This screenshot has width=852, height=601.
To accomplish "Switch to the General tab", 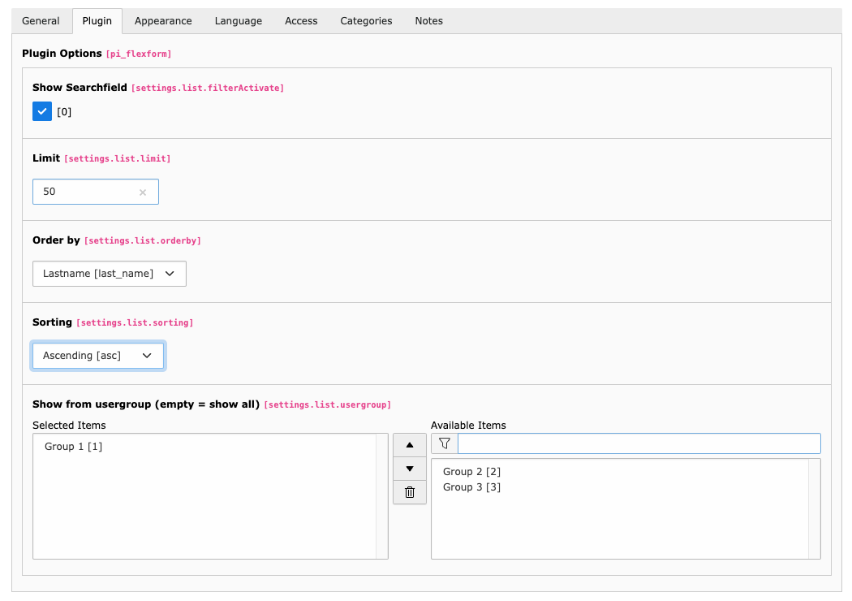I will click(x=41, y=21).
